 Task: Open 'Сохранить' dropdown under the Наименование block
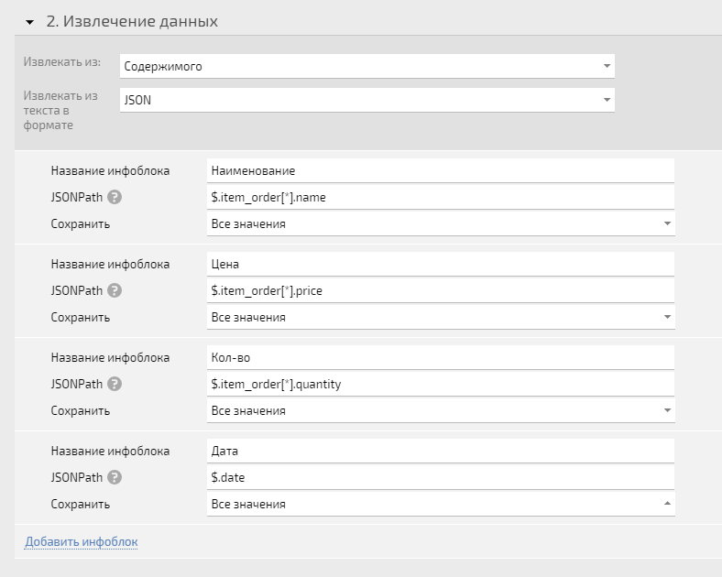click(441, 224)
